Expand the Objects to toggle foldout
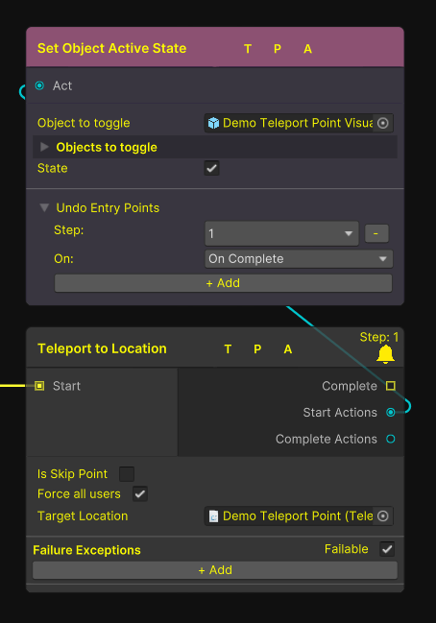436x623 pixels. tap(44, 147)
